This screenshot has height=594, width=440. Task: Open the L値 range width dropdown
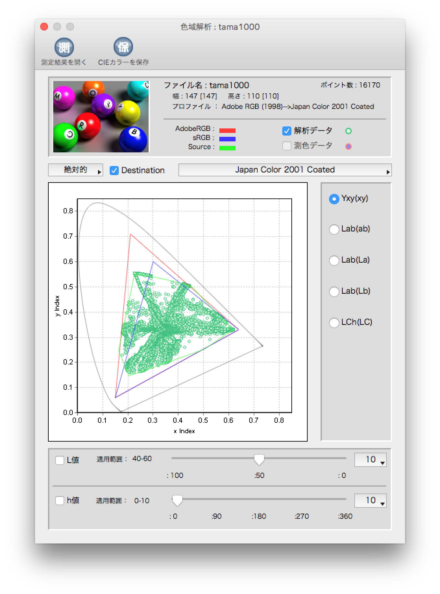pyautogui.click(x=370, y=460)
